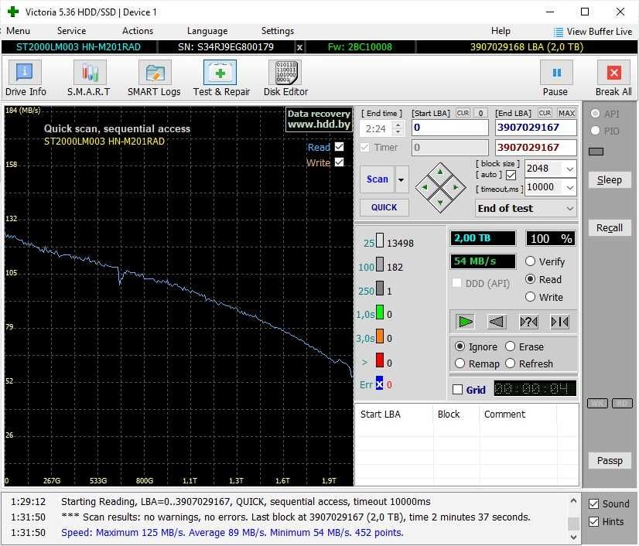This screenshot has width=639, height=546.
Task: Select Erase error handling
Action: tap(511, 346)
